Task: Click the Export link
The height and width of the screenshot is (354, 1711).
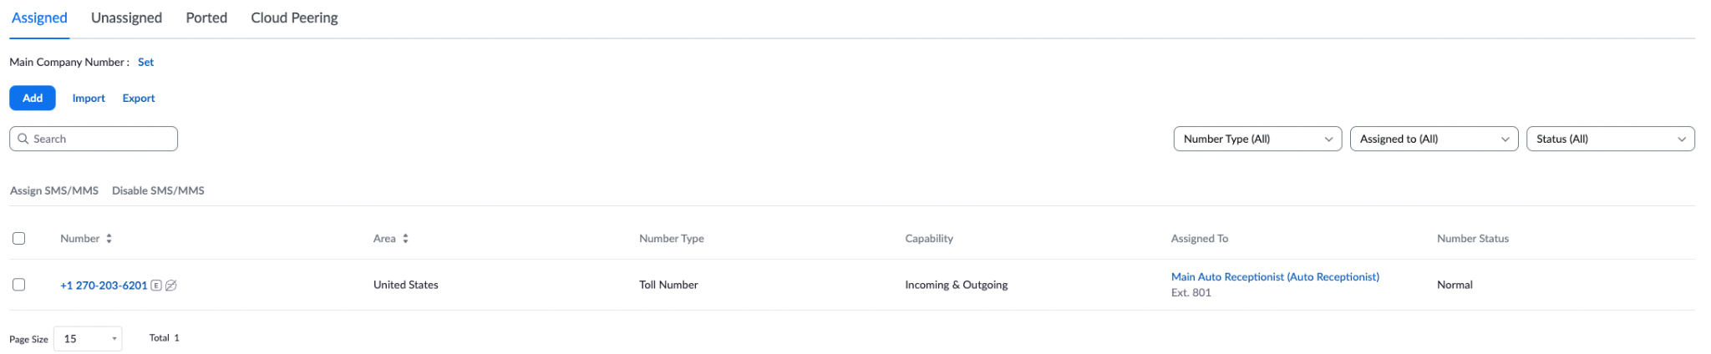Action: pyautogui.click(x=139, y=98)
